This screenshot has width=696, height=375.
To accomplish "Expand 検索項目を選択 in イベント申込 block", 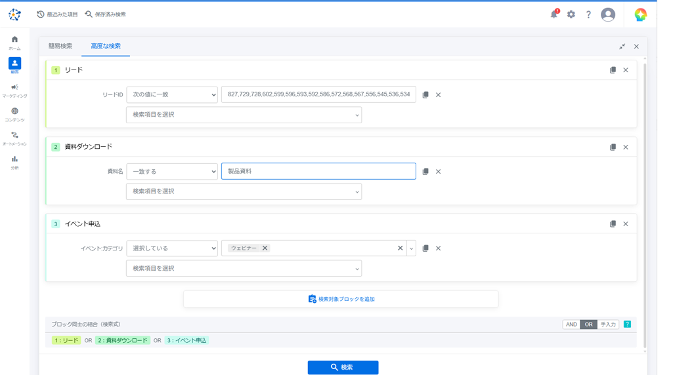I will click(244, 269).
